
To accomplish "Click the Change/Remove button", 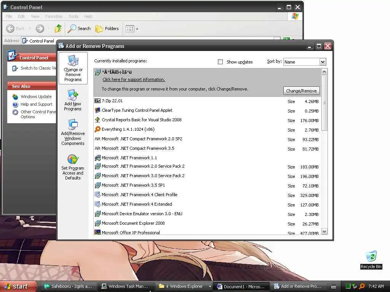I will 302,91.
